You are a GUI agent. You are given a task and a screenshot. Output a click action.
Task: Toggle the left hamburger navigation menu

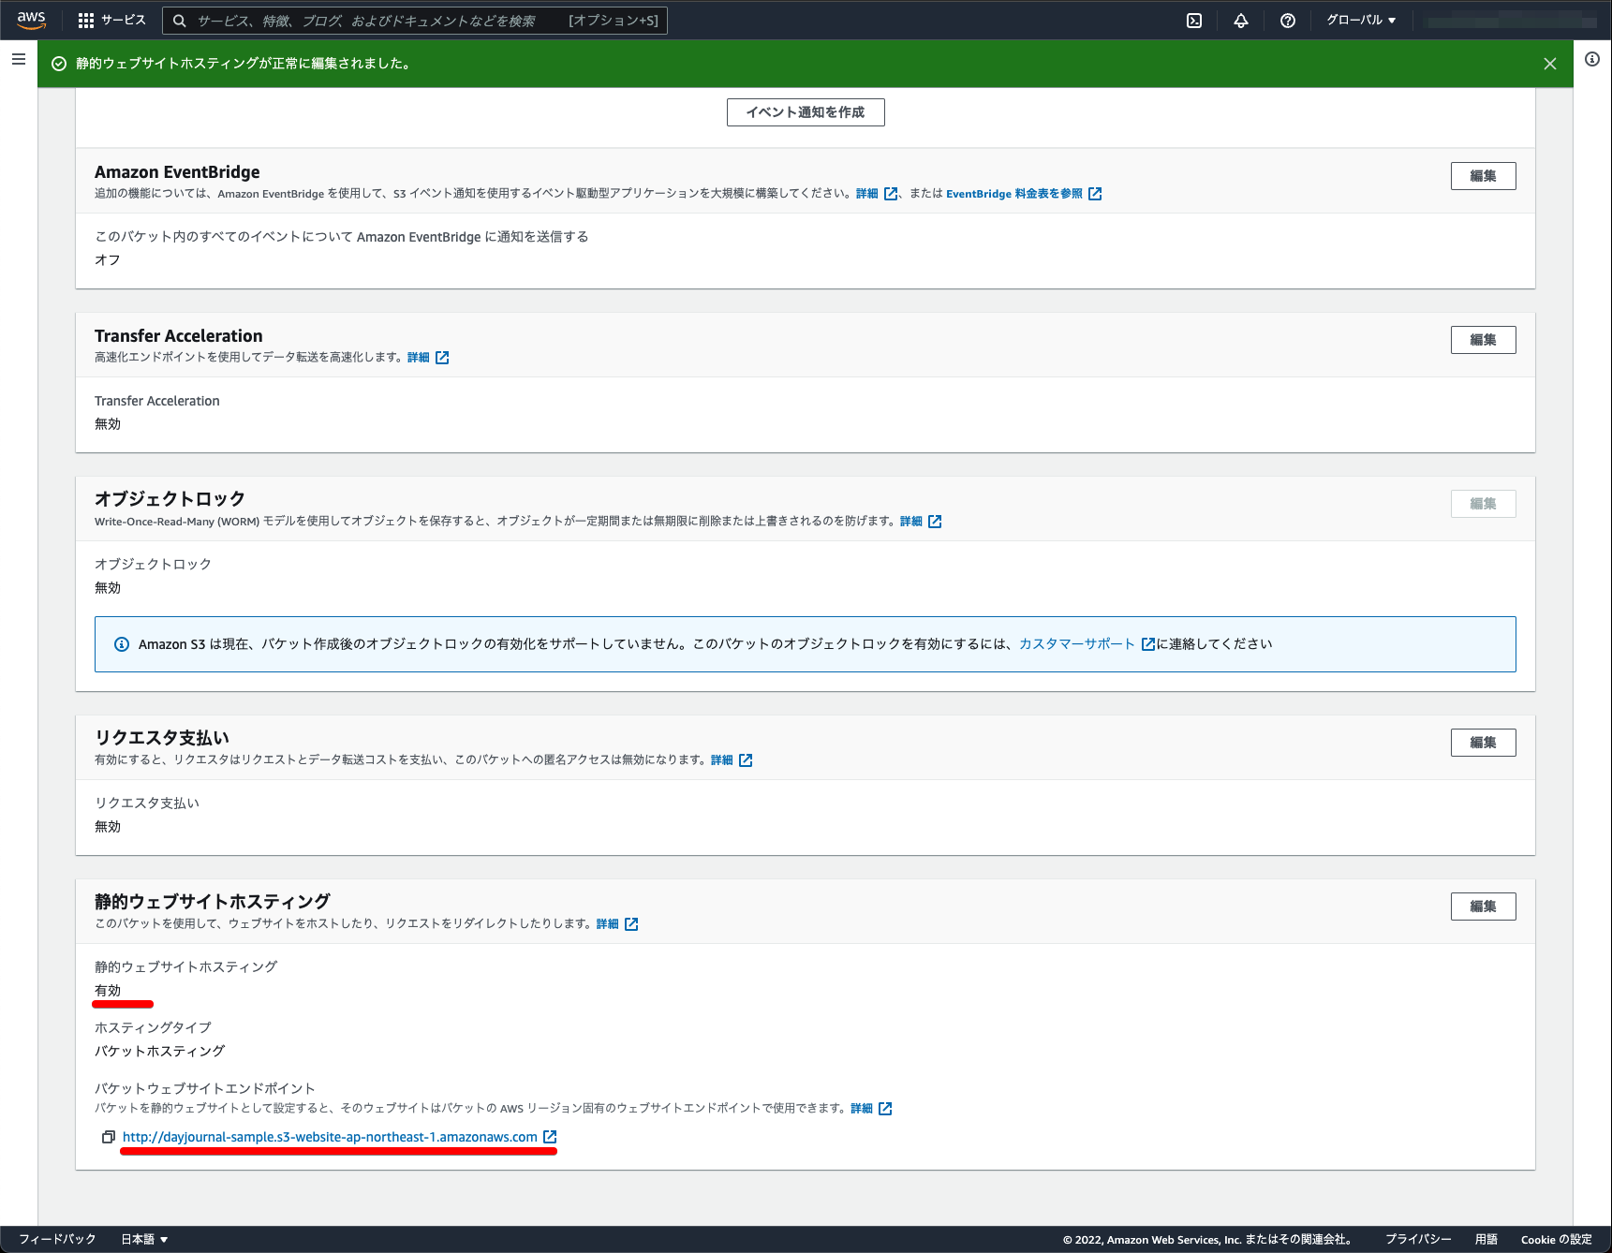point(19,59)
